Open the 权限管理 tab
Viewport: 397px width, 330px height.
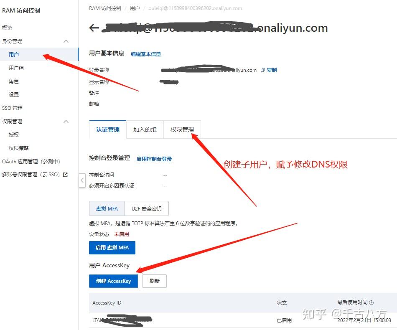pyautogui.click(x=182, y=129)
